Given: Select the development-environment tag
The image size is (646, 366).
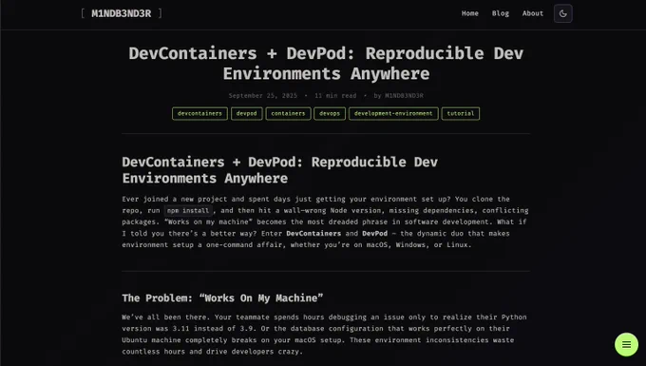Looking at the screenshot, I should coord(393,113).
